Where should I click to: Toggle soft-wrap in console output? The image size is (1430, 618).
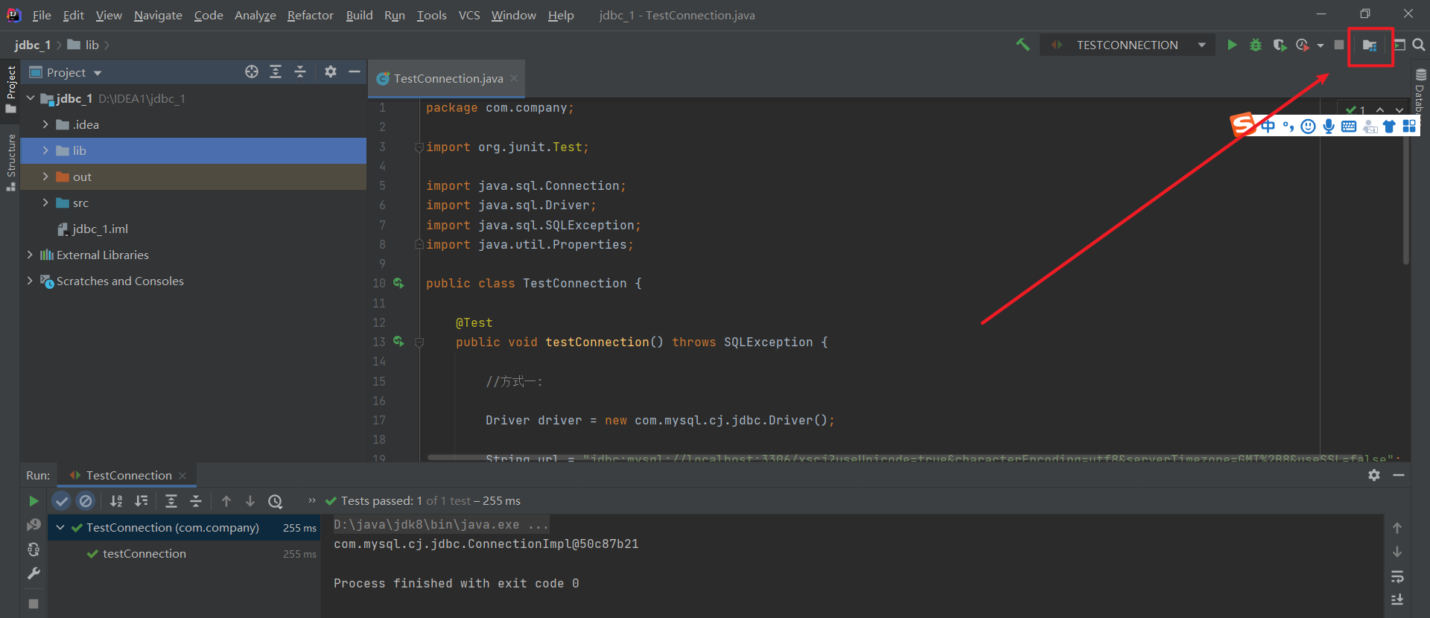1397,576
